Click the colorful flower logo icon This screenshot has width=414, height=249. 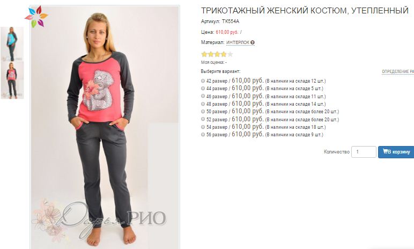pyautogui.click(x=36, y=17)
